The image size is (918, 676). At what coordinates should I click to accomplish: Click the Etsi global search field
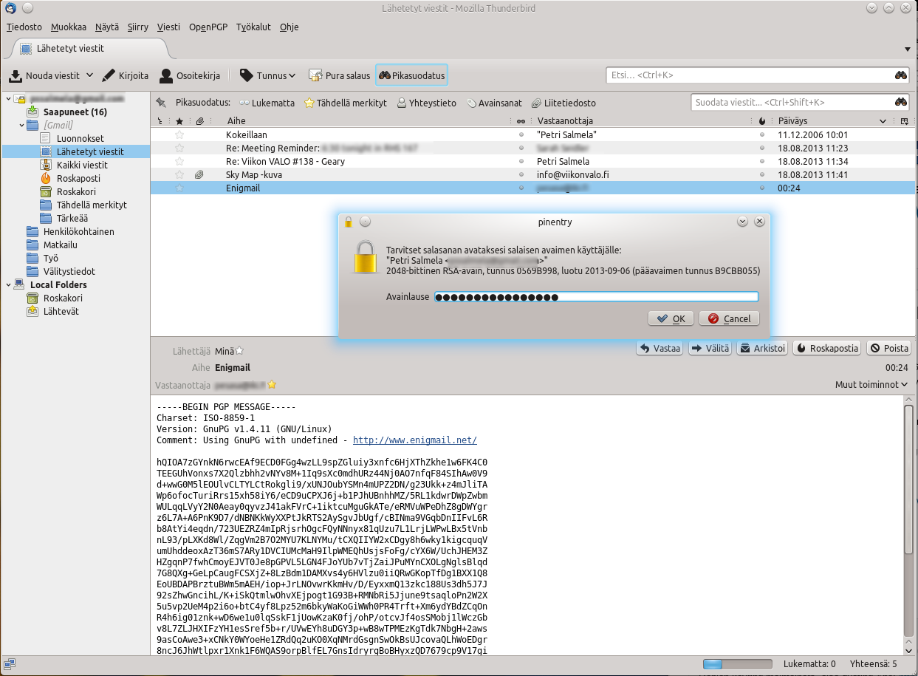[758, 75]
